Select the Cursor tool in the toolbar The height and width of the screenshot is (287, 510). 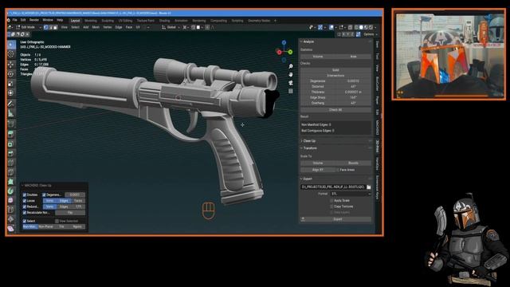[11, 54]
